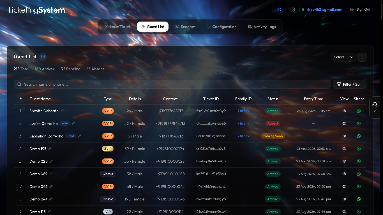Share Demo 195 ticket via WhatsApp
Screen dimensions: 383x215
pyautogui.click(x=359, y=149)
